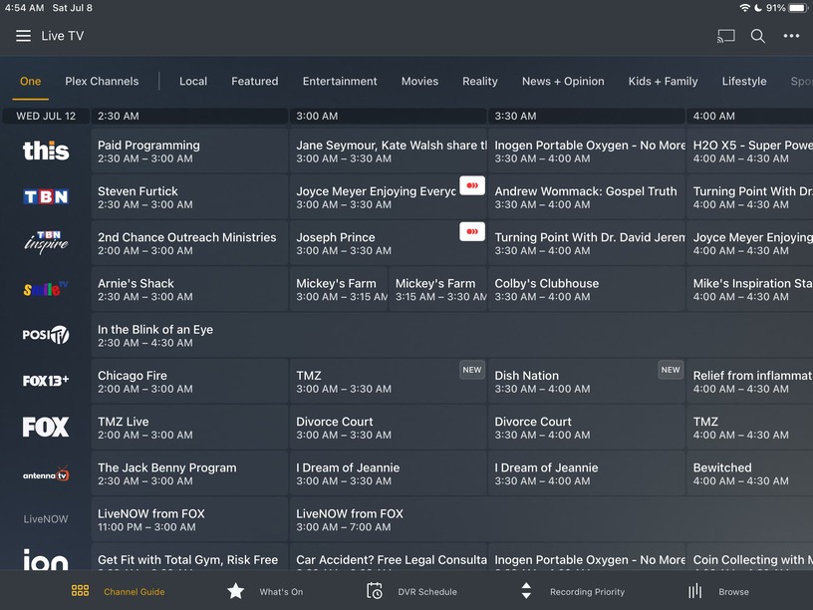Tap the What's On star icon

click(236, 591)
